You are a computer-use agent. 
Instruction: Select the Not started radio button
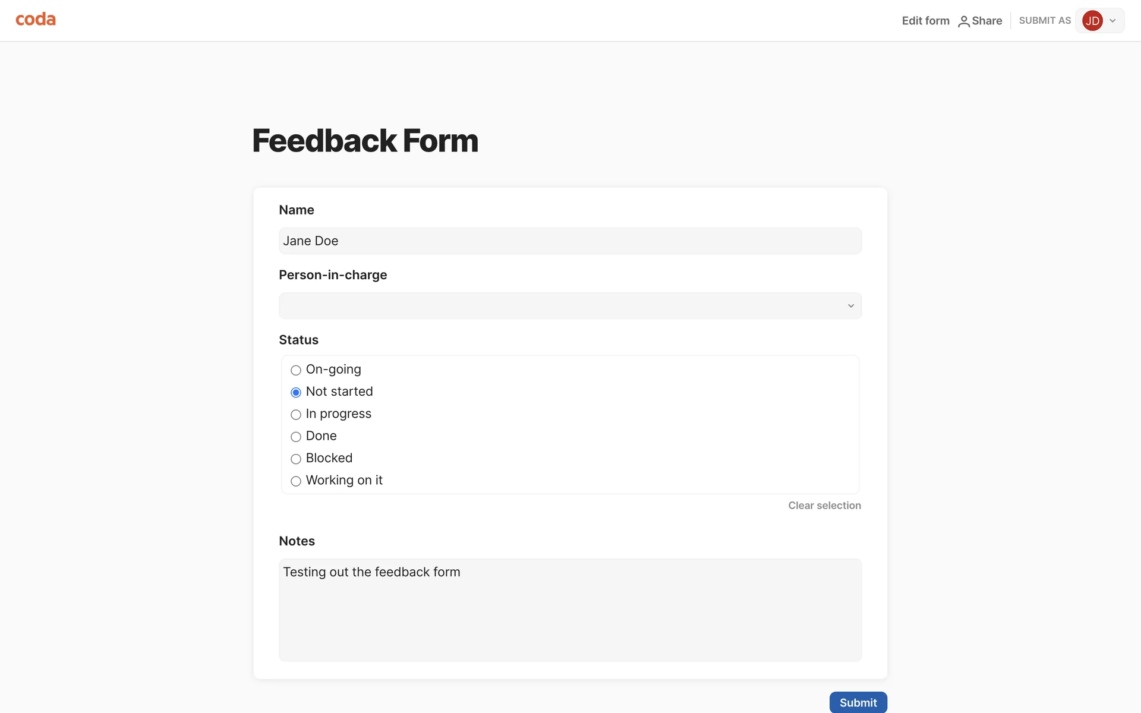pos(296,392)
